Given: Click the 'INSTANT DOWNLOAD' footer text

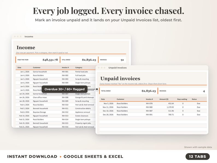Looking at the screenshot, I should click(x=32, y=156).
